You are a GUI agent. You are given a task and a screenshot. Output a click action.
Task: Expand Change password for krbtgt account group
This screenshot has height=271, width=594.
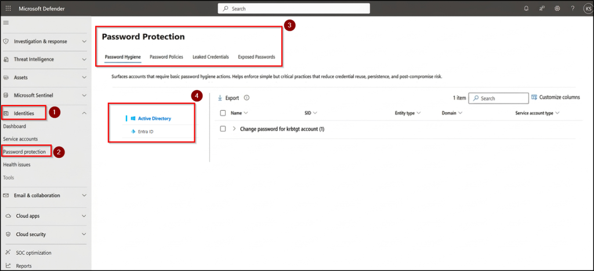click(234, 129)
